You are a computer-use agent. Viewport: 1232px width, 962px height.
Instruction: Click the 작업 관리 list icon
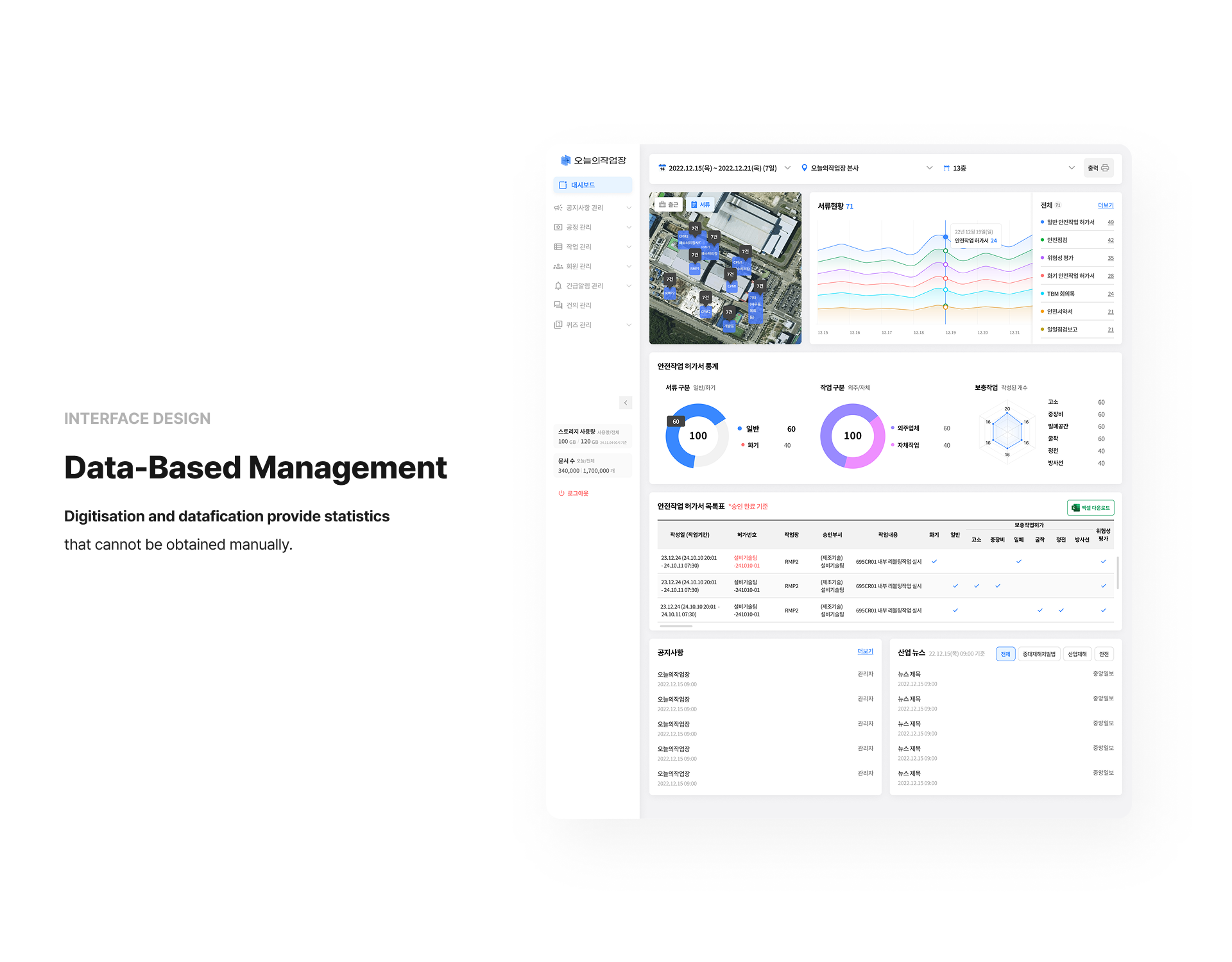click(x=558, y=247)
